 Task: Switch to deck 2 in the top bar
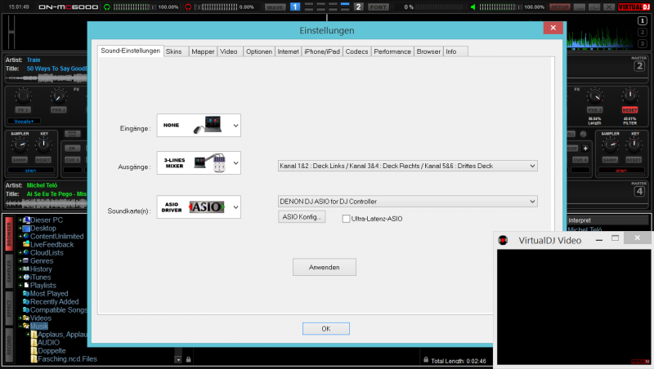(x=358, y=7)
